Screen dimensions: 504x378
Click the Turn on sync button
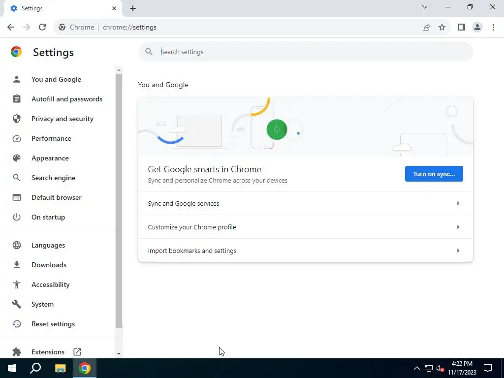(x=434, y=174)
